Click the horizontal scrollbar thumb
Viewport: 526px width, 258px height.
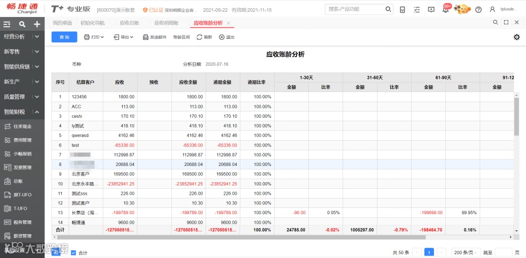(x=240, y=237)
